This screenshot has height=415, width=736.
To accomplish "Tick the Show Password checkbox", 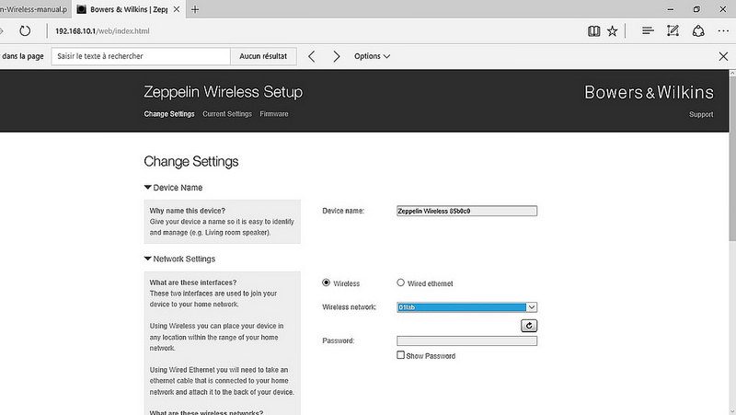I will coord(400,355).
